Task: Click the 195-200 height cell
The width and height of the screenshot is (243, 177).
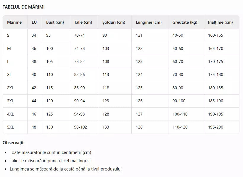Action: [x=215, y=127]
